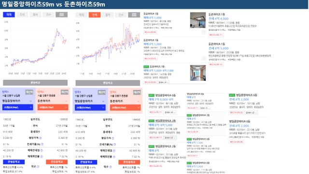The width and height of the screenshot is (309, 174).
Task: Click the blue school button in the right panel
Action: click(86, 162)
